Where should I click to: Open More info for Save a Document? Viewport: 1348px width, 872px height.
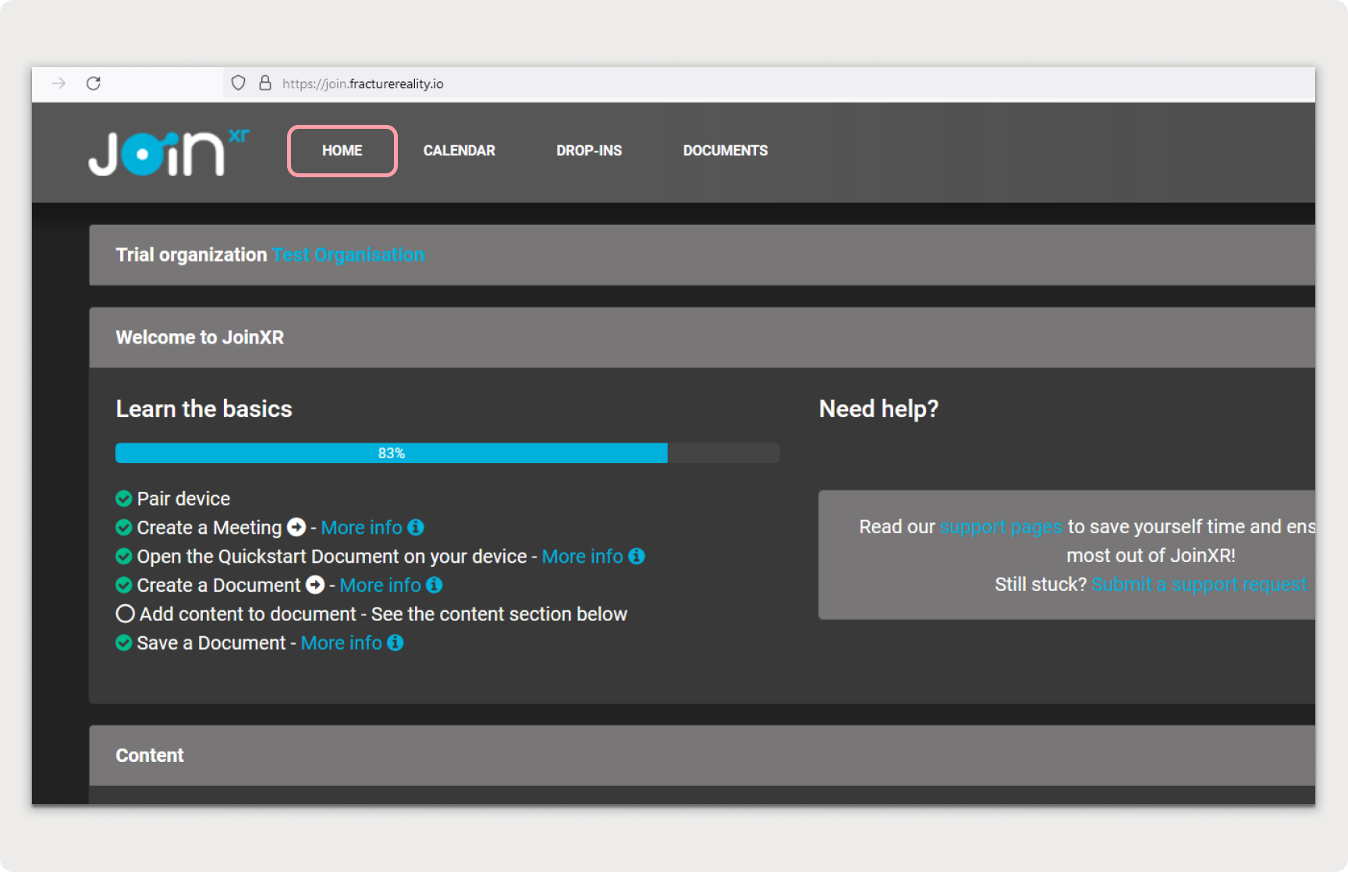pyautogui.click(x=342, y=643)
